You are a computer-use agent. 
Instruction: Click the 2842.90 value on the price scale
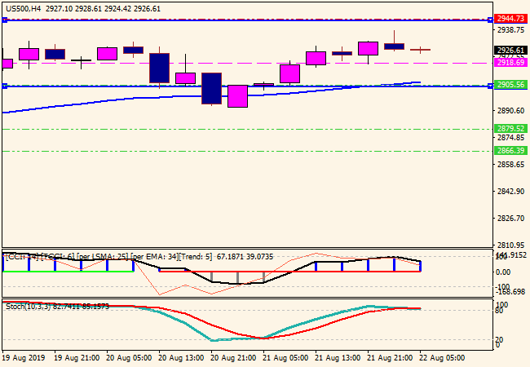(510, 192)
